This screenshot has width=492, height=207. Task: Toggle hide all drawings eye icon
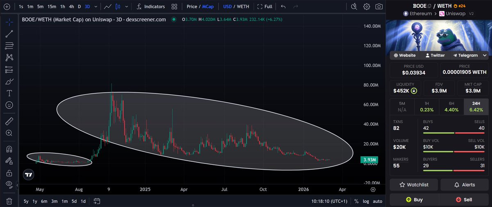click(9, 185)
